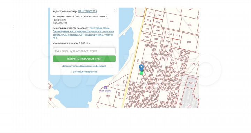Select parcel 1187 on map
Image resolution: width=251 pixels, height=133 pixels.
pos(168,42)
